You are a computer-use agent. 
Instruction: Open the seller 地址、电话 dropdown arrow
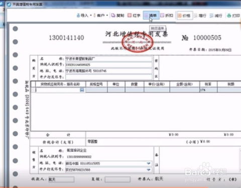pyautogui.click(x=149, y=163)
